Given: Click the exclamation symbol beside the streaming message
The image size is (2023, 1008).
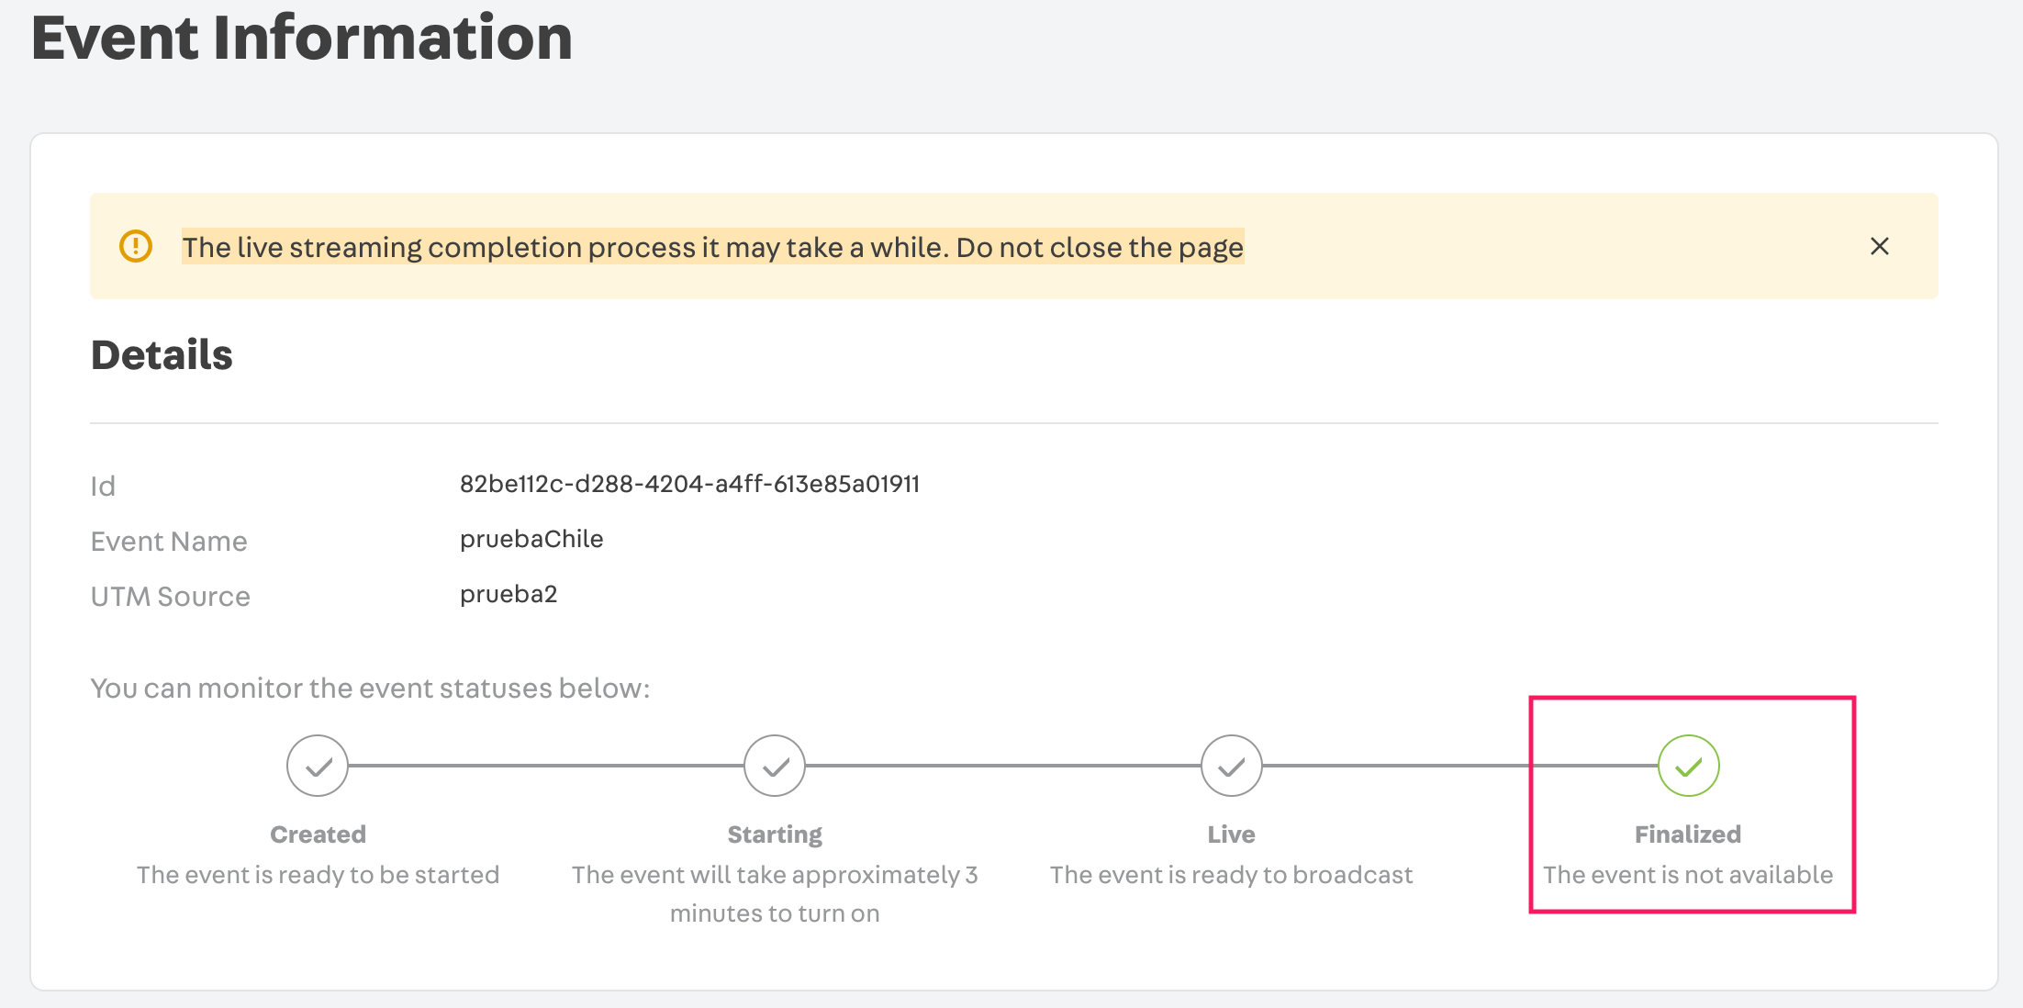Looking at the screenshot, I should click(x=136, y=246).
